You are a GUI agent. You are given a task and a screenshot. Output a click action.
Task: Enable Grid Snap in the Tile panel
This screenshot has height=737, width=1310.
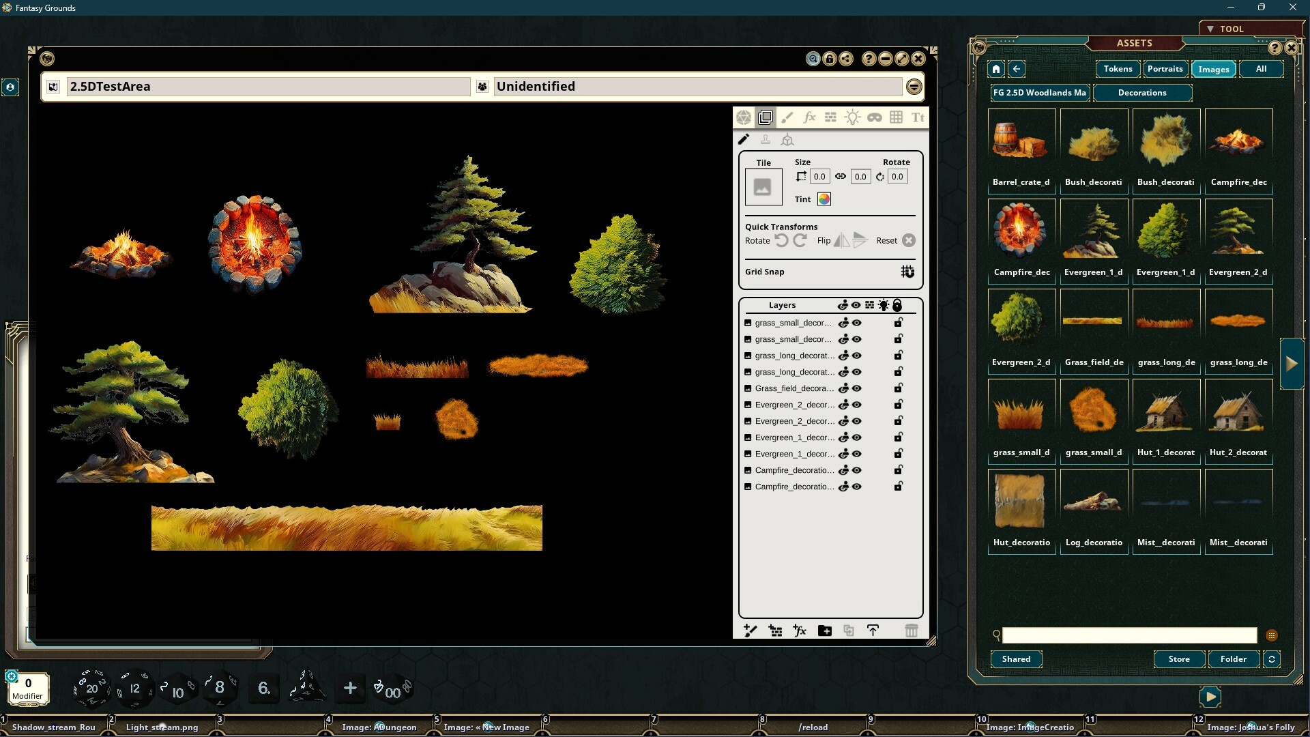point(907,271)
